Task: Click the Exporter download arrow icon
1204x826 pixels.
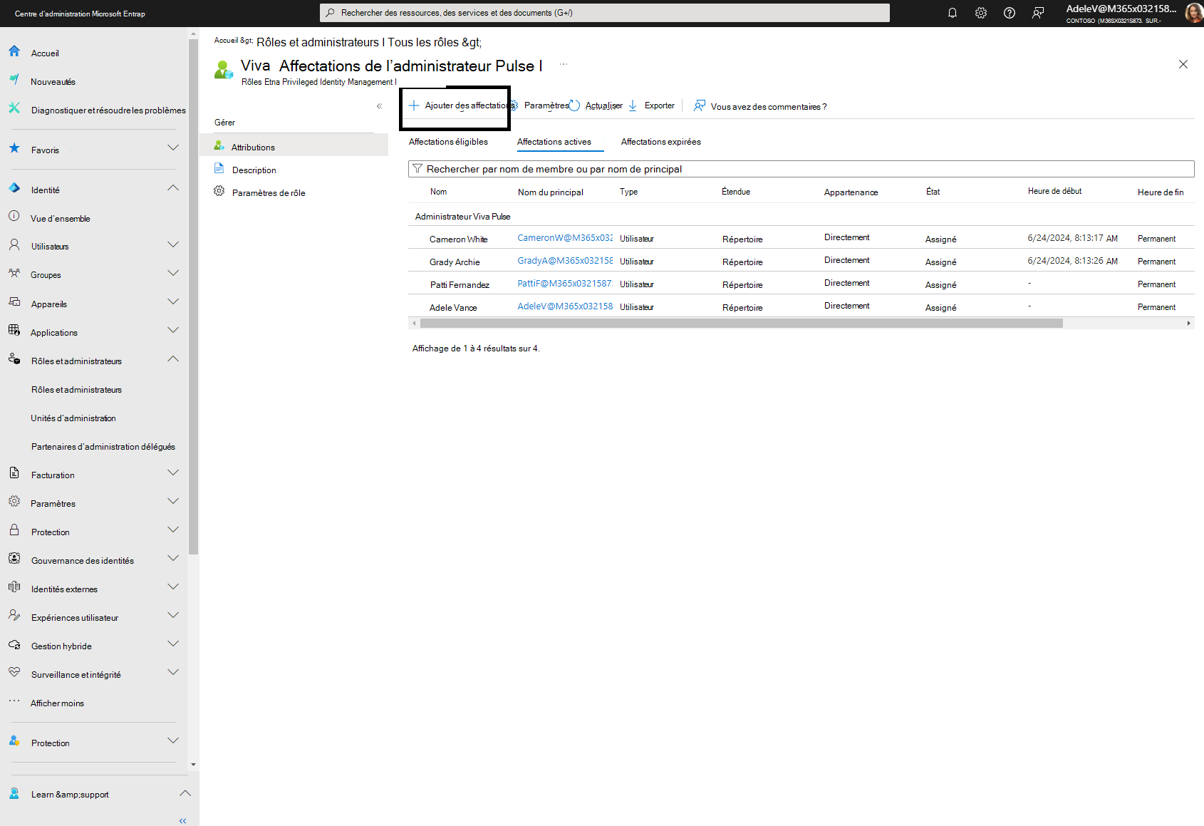Action: (x=633, y=105)
